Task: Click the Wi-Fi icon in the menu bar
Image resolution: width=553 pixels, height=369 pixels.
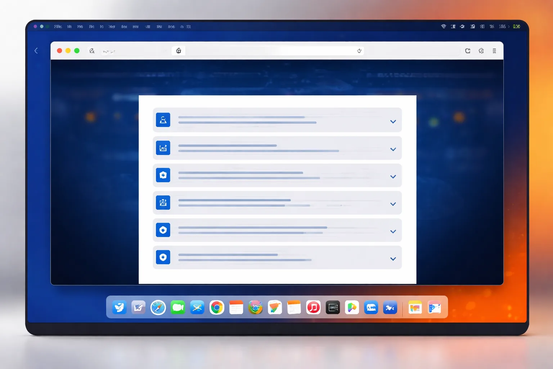Action: point(444,26)
